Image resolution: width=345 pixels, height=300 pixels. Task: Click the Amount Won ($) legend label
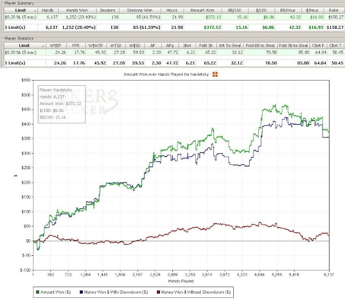[x=56, y=292]
